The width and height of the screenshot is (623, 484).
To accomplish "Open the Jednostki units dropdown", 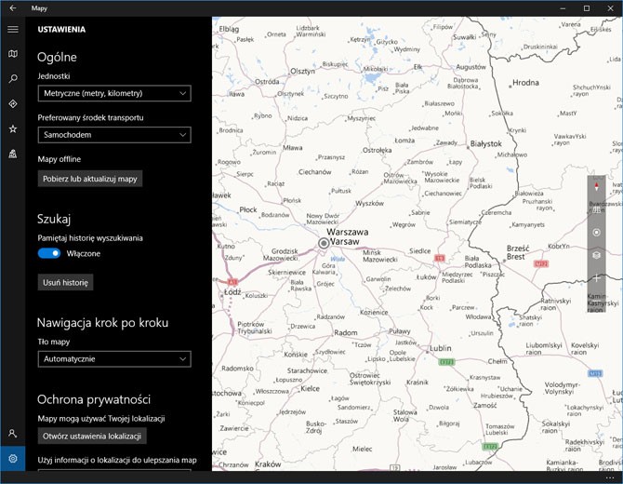I will [x=114, y=93].
